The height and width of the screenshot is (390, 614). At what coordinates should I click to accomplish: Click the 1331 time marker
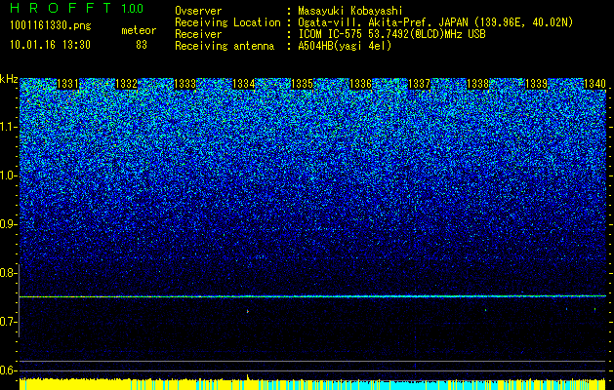67,84
